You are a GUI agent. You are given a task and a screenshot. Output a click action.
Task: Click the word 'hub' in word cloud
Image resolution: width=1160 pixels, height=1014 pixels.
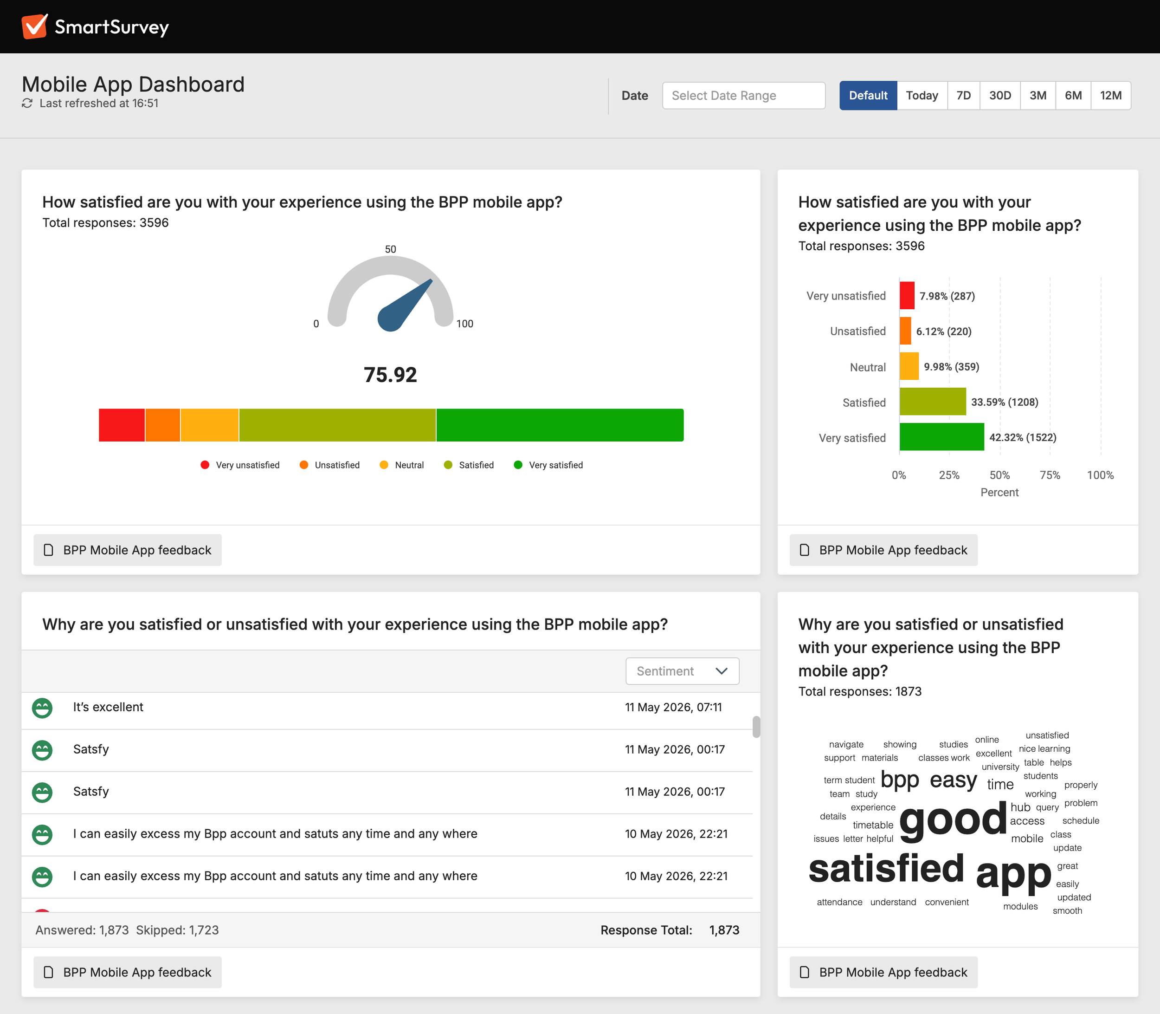(1020, 807)
